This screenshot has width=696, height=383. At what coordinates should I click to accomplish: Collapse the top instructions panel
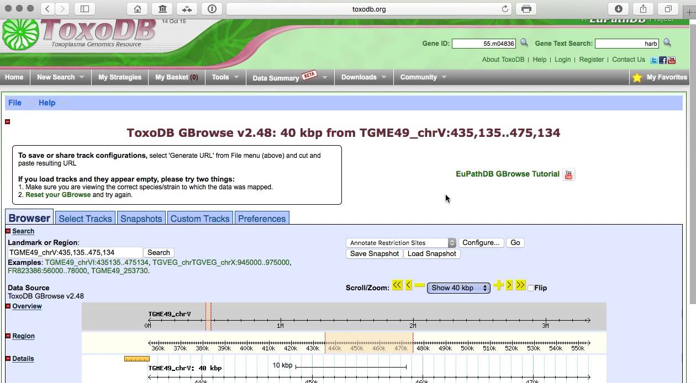tap(8, 121)
